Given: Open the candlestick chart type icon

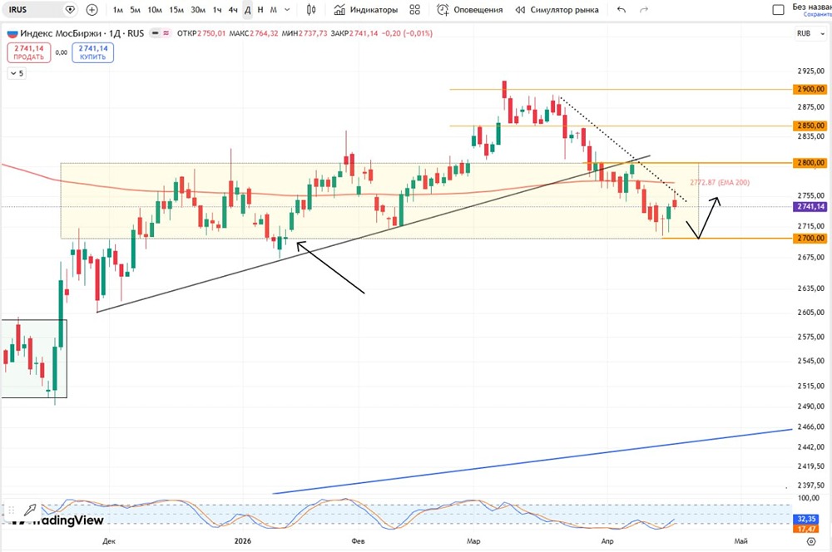Looking at the screenshot, I should pyautogui.click(x=311, y=9).
